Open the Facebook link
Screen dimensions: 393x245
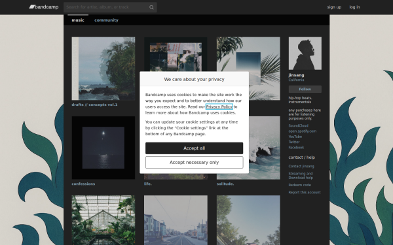pyautogui.click(x=296, y=147)
